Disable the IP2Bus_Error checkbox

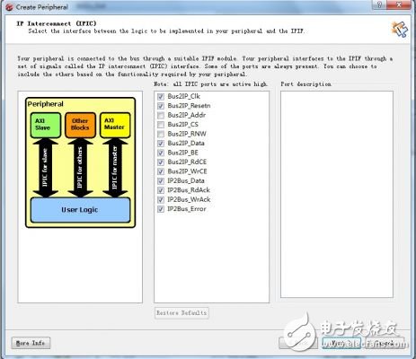[x=161, y=209]
